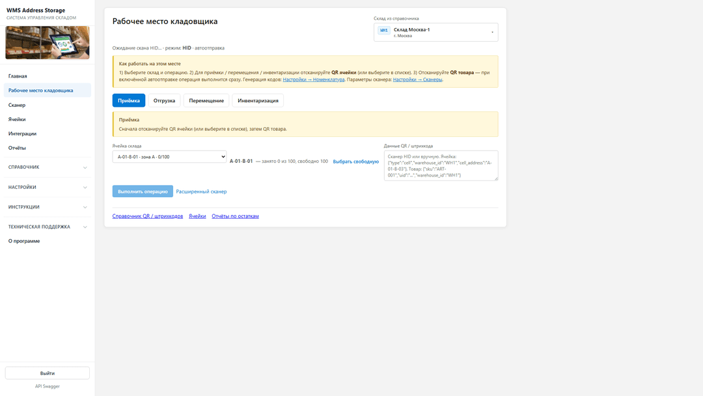
Task: Click WMS Address Storage title
Action: coord(35,10)
